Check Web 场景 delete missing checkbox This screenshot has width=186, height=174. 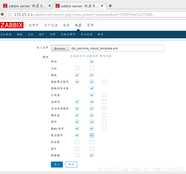pyautogui.click(x=104, y=128)
